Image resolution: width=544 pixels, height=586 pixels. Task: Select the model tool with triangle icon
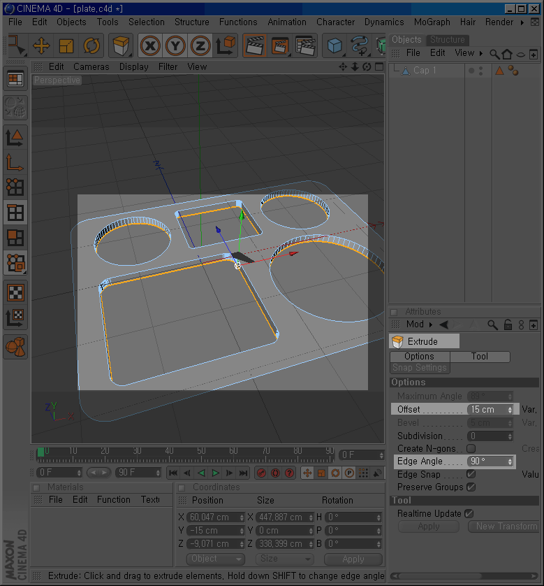[15, 138]
